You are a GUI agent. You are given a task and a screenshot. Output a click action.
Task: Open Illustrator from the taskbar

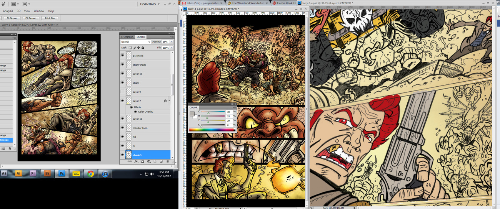(18, 174)
